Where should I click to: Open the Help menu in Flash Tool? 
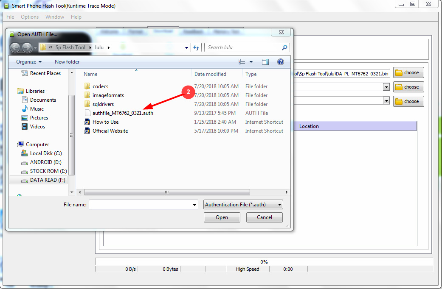tap(76, 17)
